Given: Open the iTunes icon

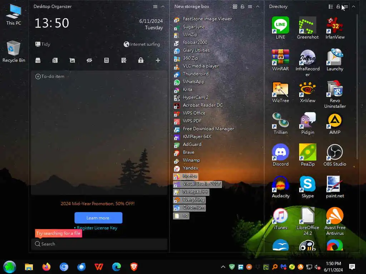Looking at the screenshot, I should (280, 219).
